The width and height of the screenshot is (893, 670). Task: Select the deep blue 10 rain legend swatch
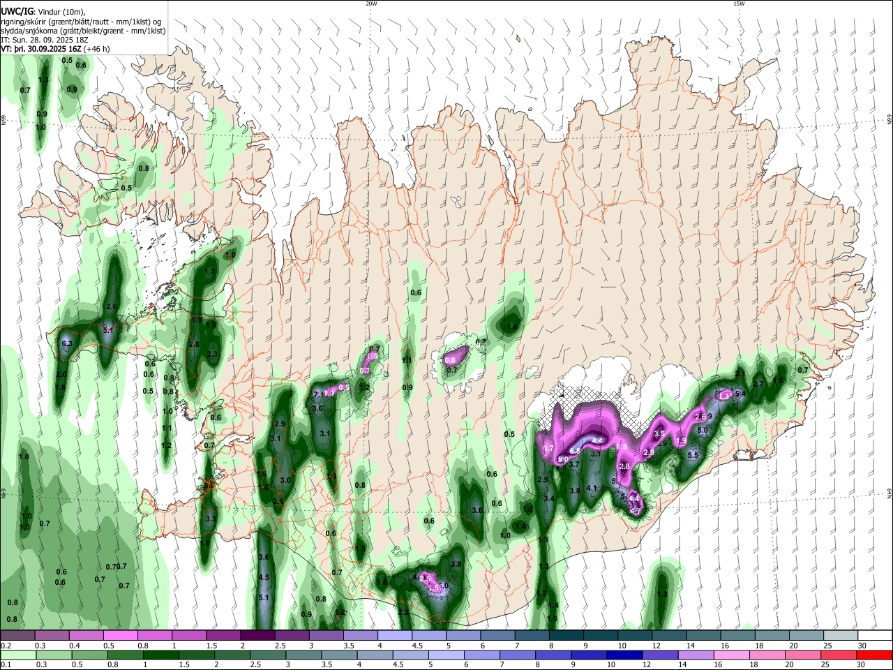click(625, 655)
